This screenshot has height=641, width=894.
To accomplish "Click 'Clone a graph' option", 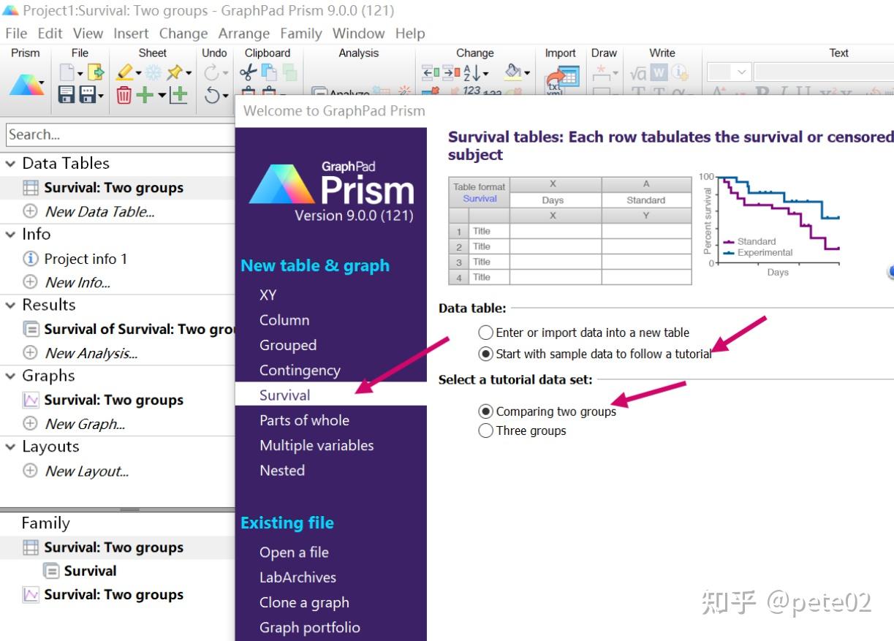I will 304,603.
